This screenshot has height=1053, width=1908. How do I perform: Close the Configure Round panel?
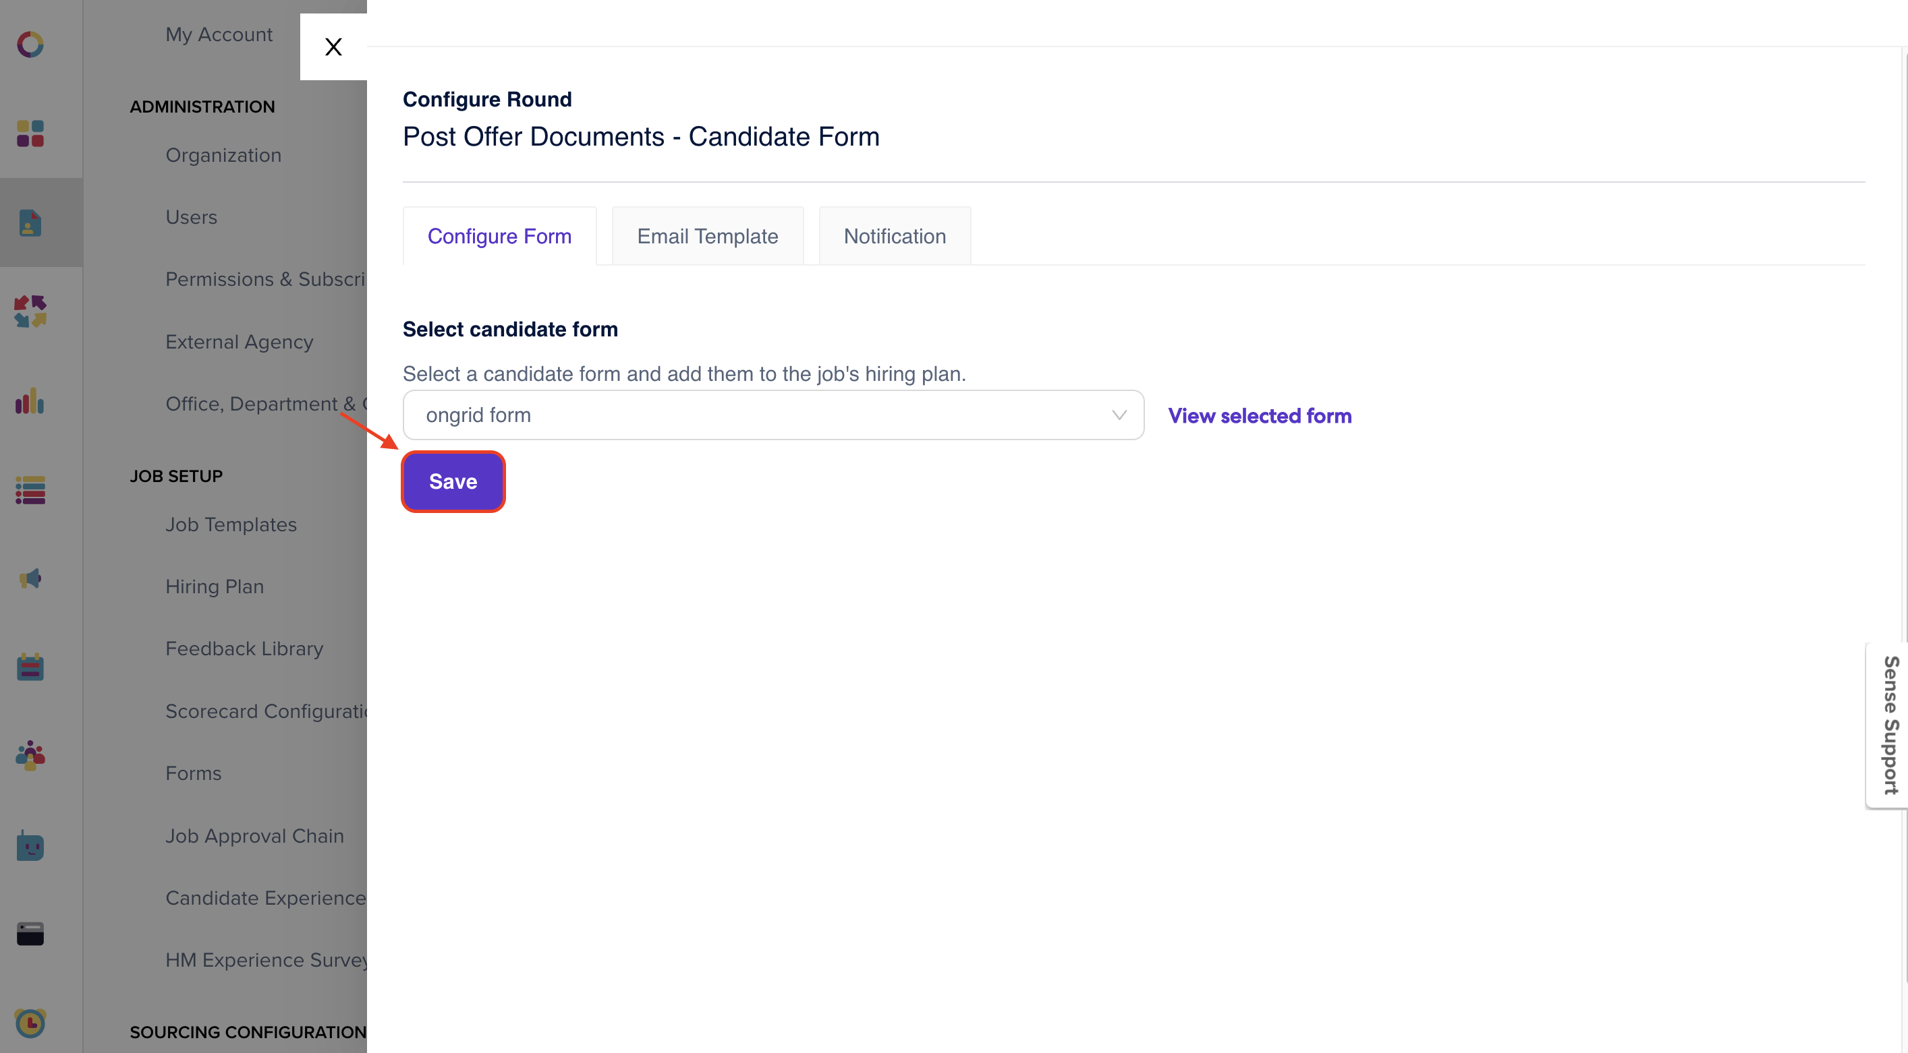pyautogui.click(x=333, y=47)
